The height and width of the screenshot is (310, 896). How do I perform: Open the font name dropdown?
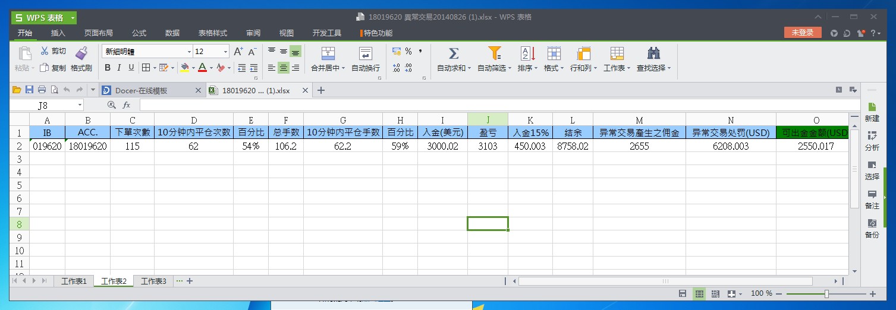click(190, 52)
